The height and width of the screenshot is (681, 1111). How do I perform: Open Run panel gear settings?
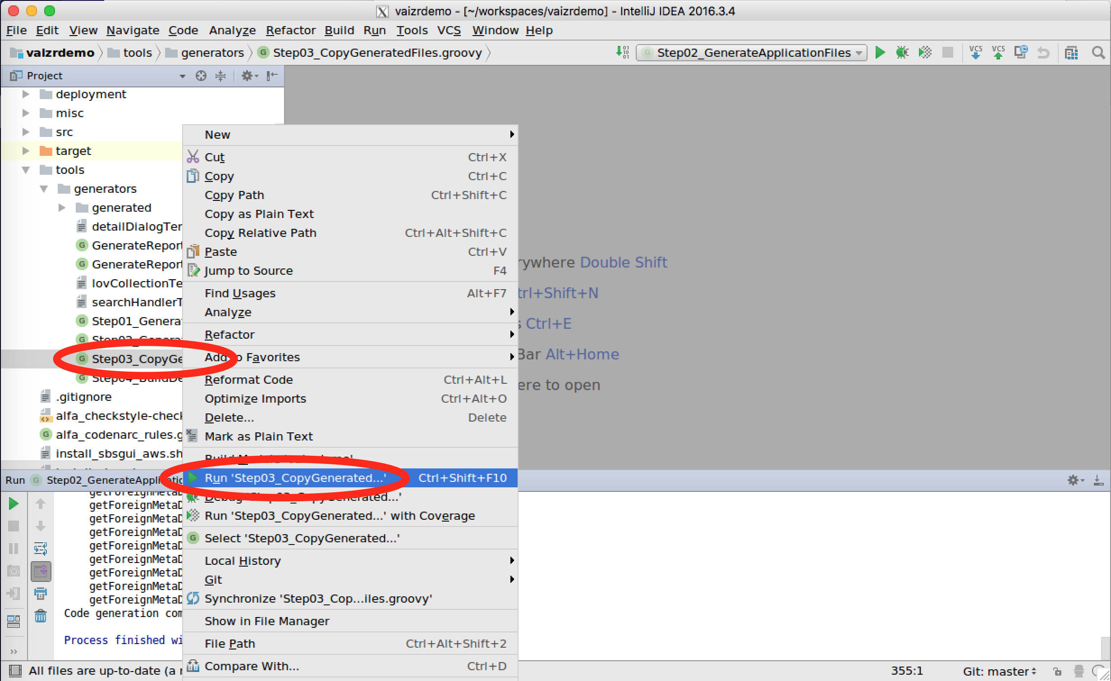tap(1075, 480)
